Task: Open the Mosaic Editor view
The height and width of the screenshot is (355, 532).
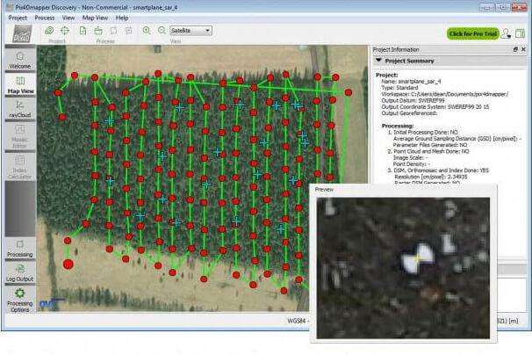Action: coord(20,136)
